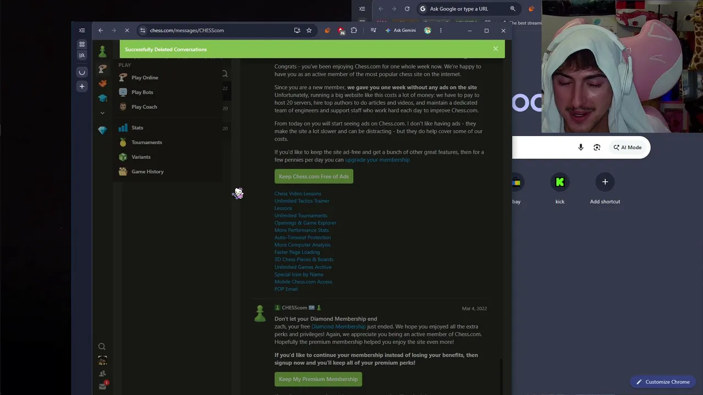703x395 pixels.
Task: Open a new tab with the plus button
Action: (82, 86)
